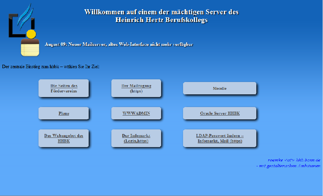This screenshot has height=196, width=323.
Task: Click the brown top binding of the notepad
Action: [30, 41]
